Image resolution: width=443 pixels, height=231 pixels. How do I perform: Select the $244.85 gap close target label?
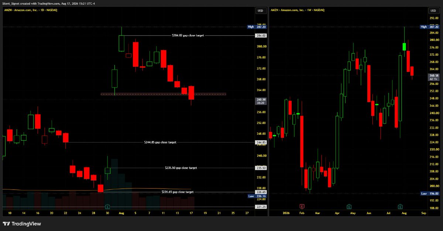[160, 142]
